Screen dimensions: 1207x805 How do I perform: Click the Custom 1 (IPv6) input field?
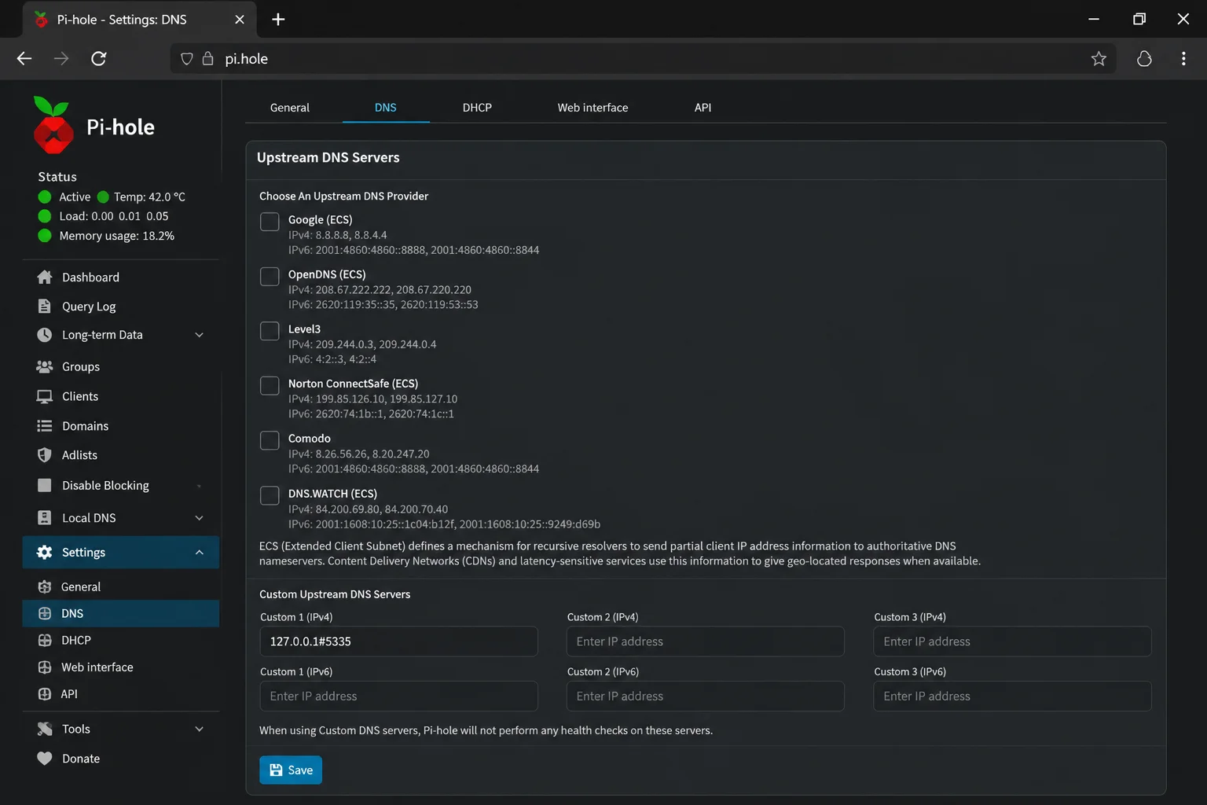[x=398, y=696]
